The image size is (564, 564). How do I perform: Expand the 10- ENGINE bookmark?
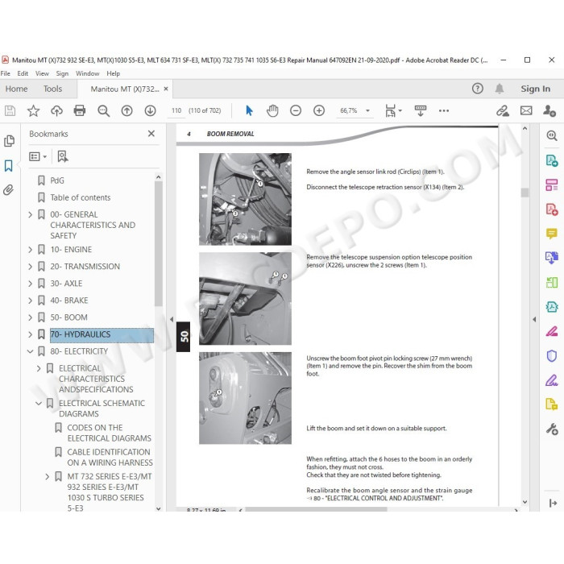31,250
